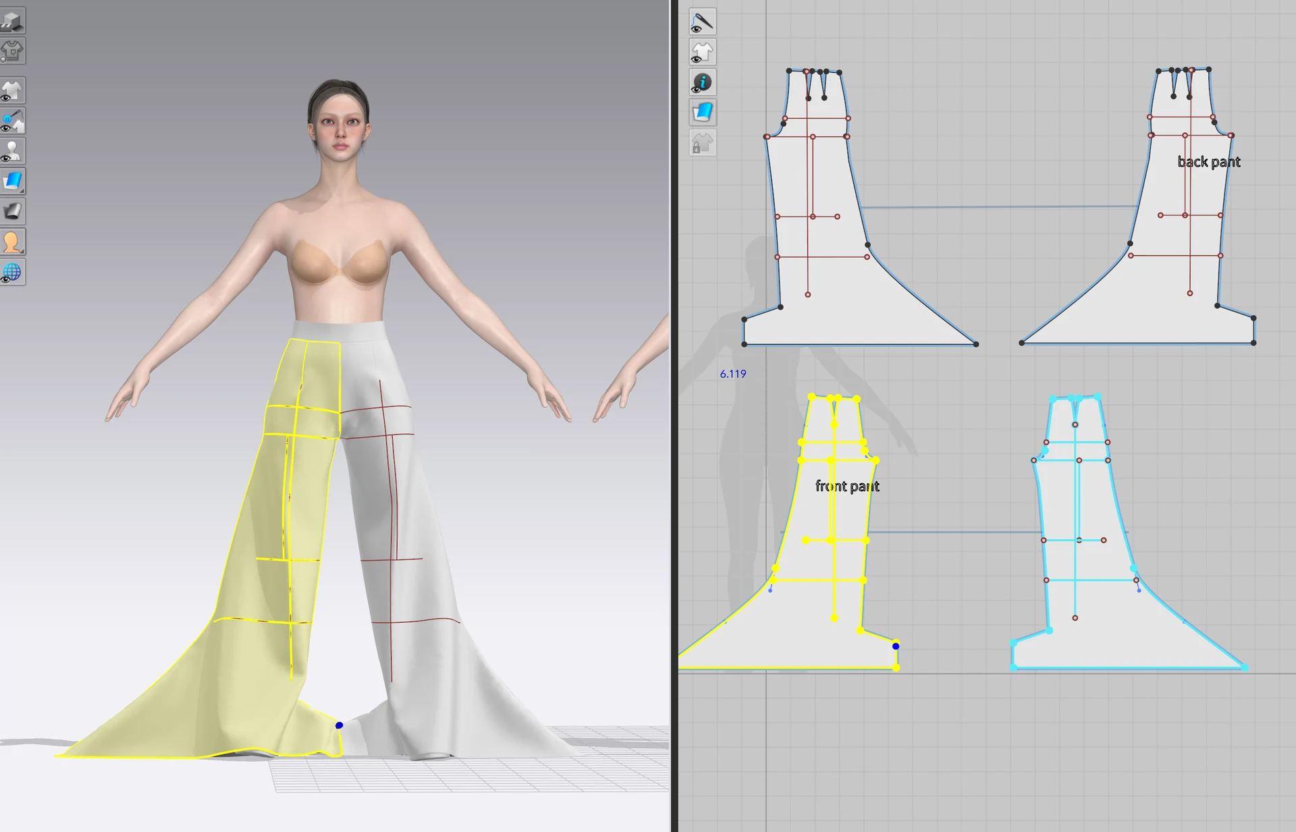This screenshot has width=1296, height=832.
Task: Click the 3D scene render cube icon
Action: tap(12, 21)
